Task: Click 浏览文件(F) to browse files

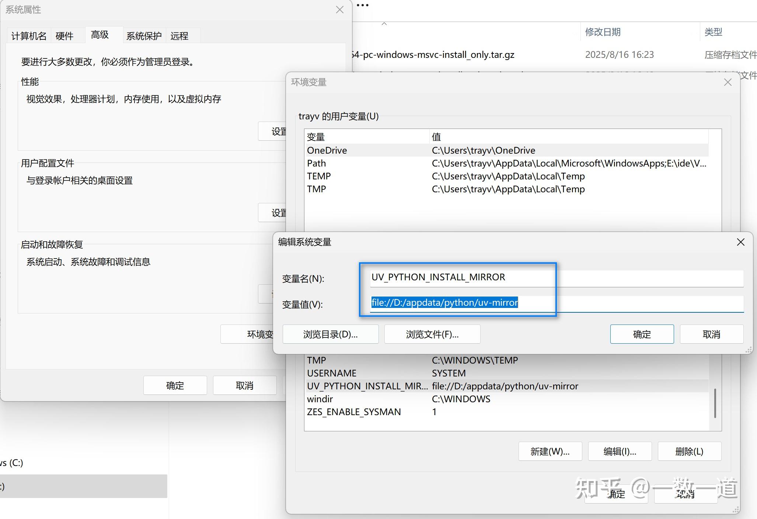Action: pos(432,334)
